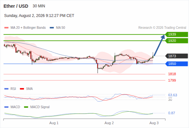Select the black 1873 current price tag
The image size is (189, 128).
coord(177,56)
